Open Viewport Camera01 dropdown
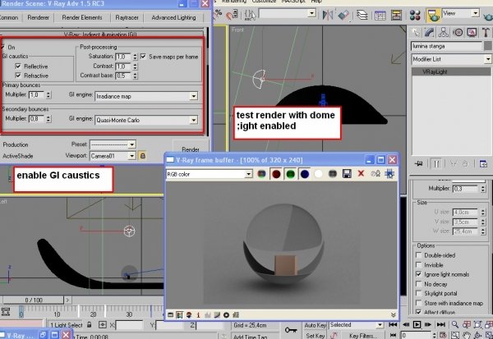This screenshot has height=339, width=493. tap(131, 156)
